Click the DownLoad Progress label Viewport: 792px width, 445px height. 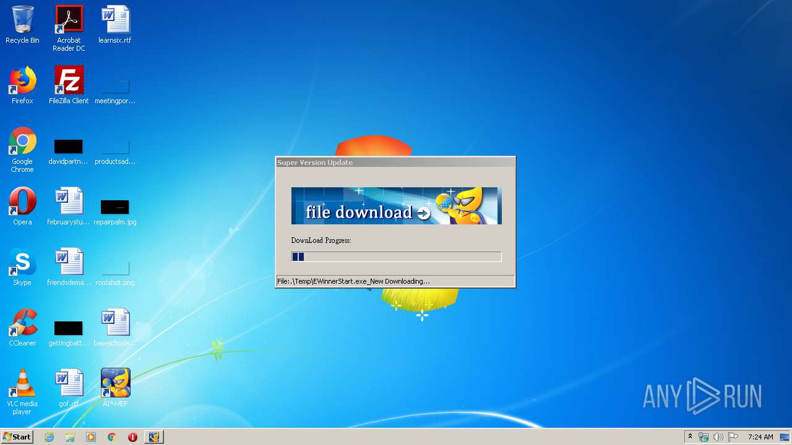(x=321, y=240)
